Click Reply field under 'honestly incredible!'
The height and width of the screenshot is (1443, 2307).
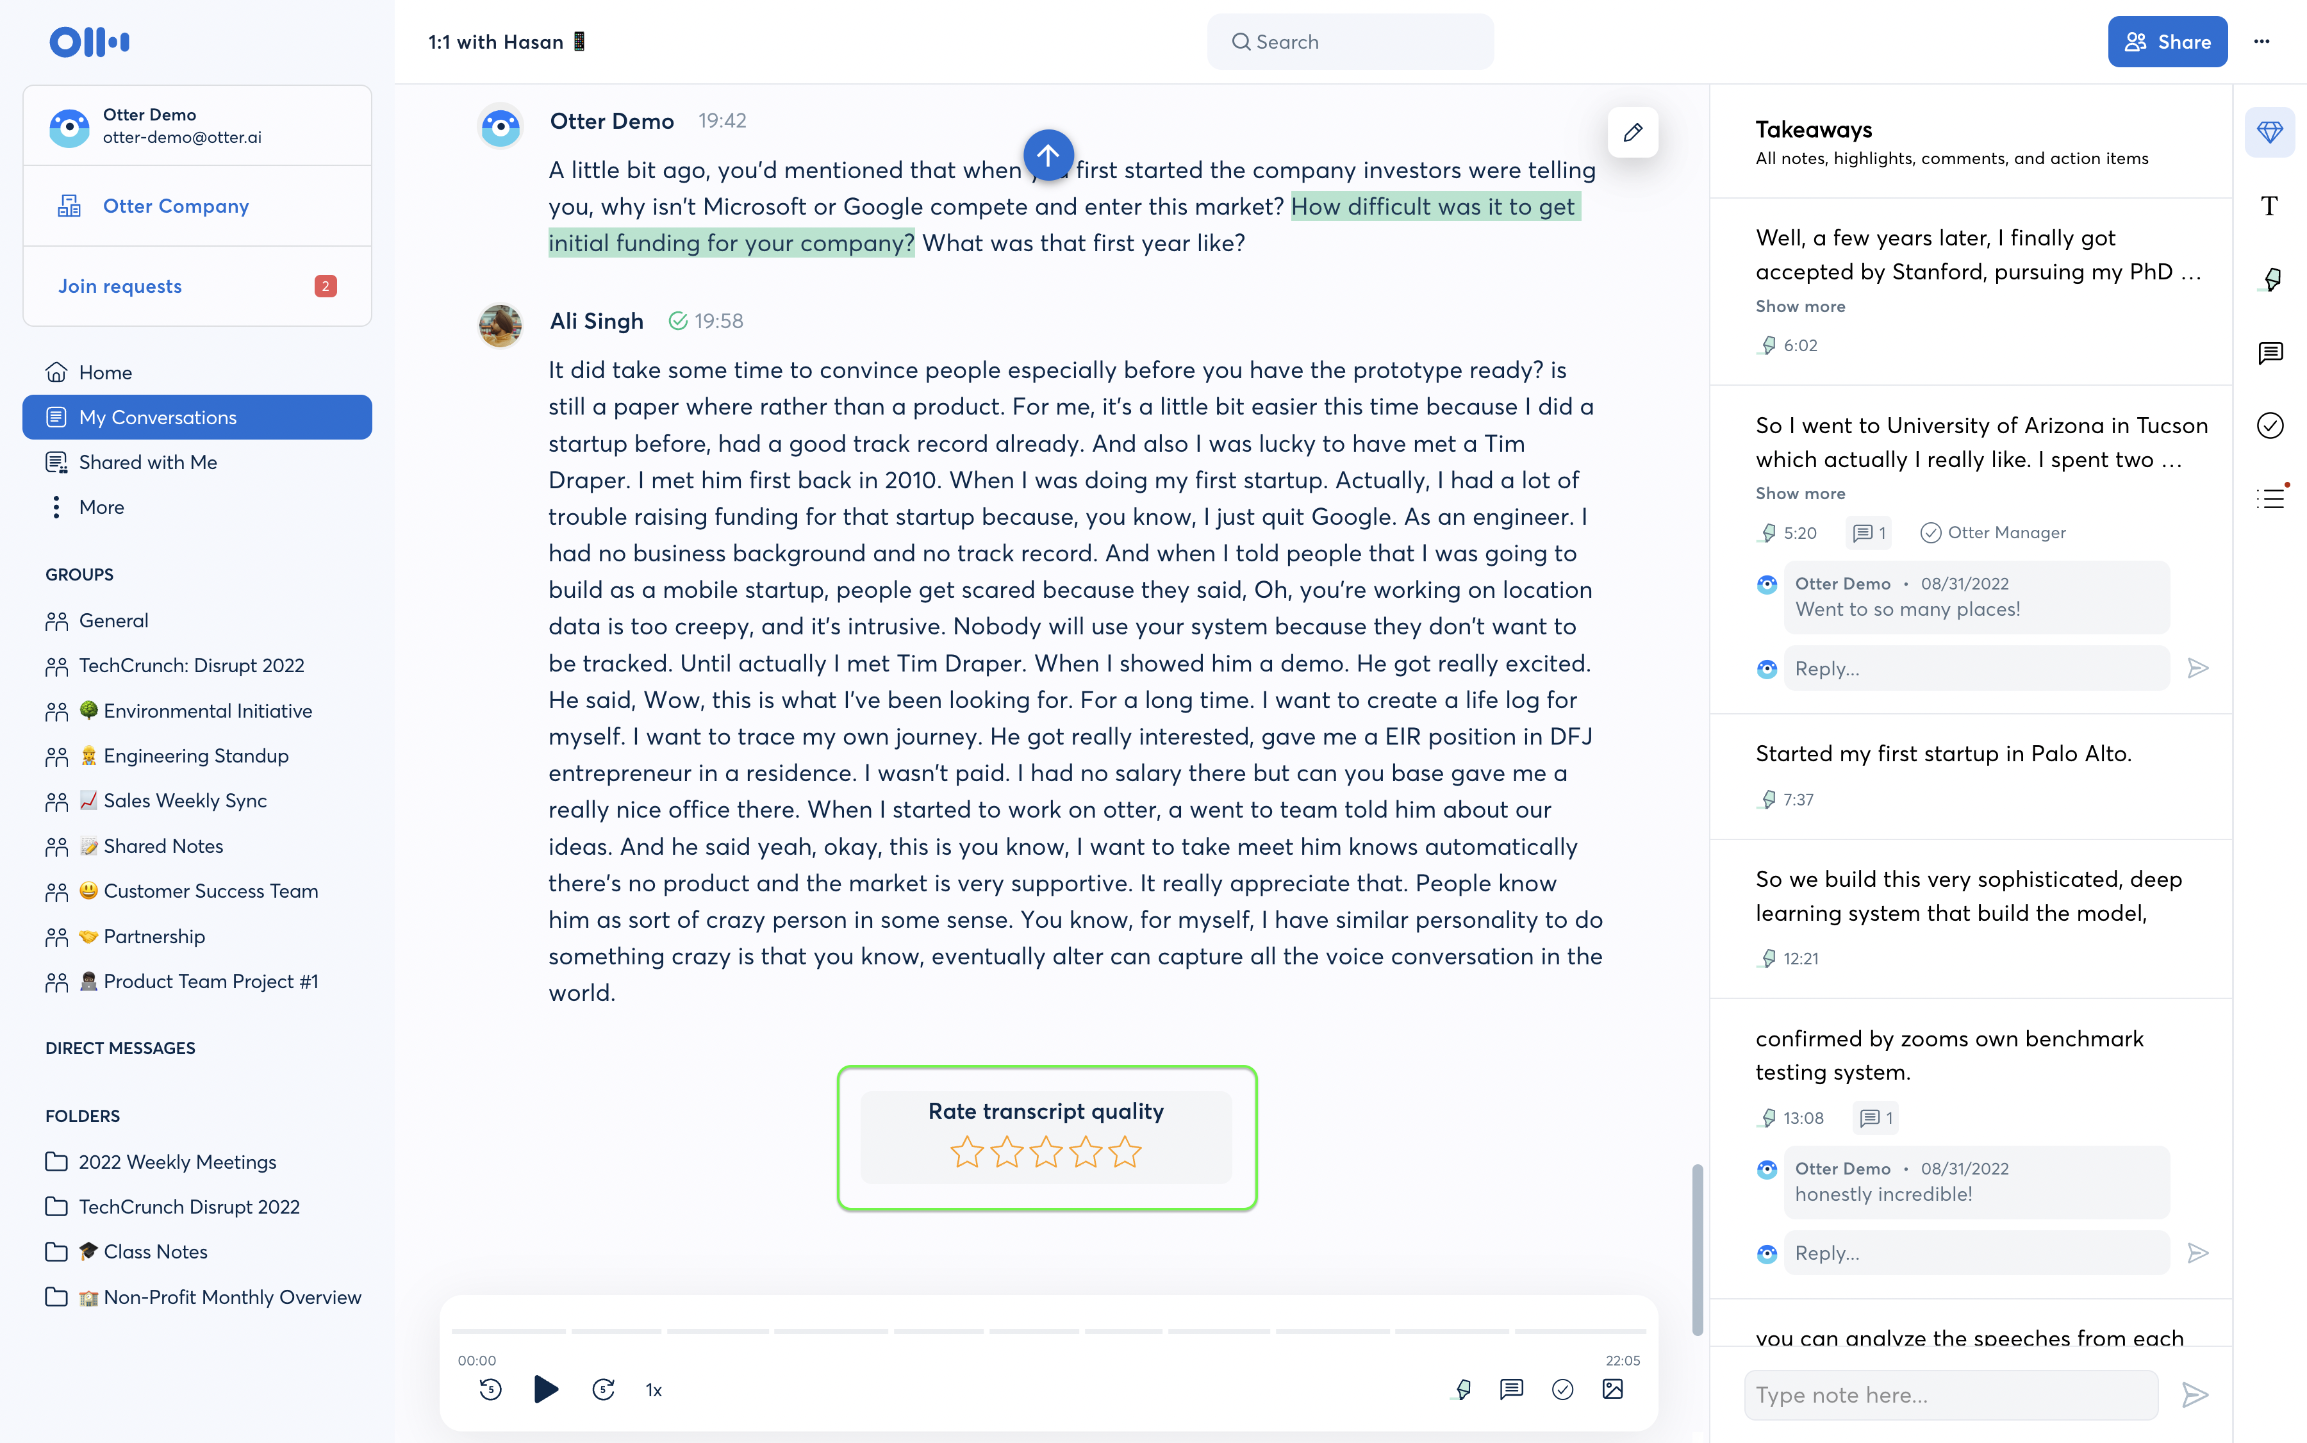tap(1976, 1253)
